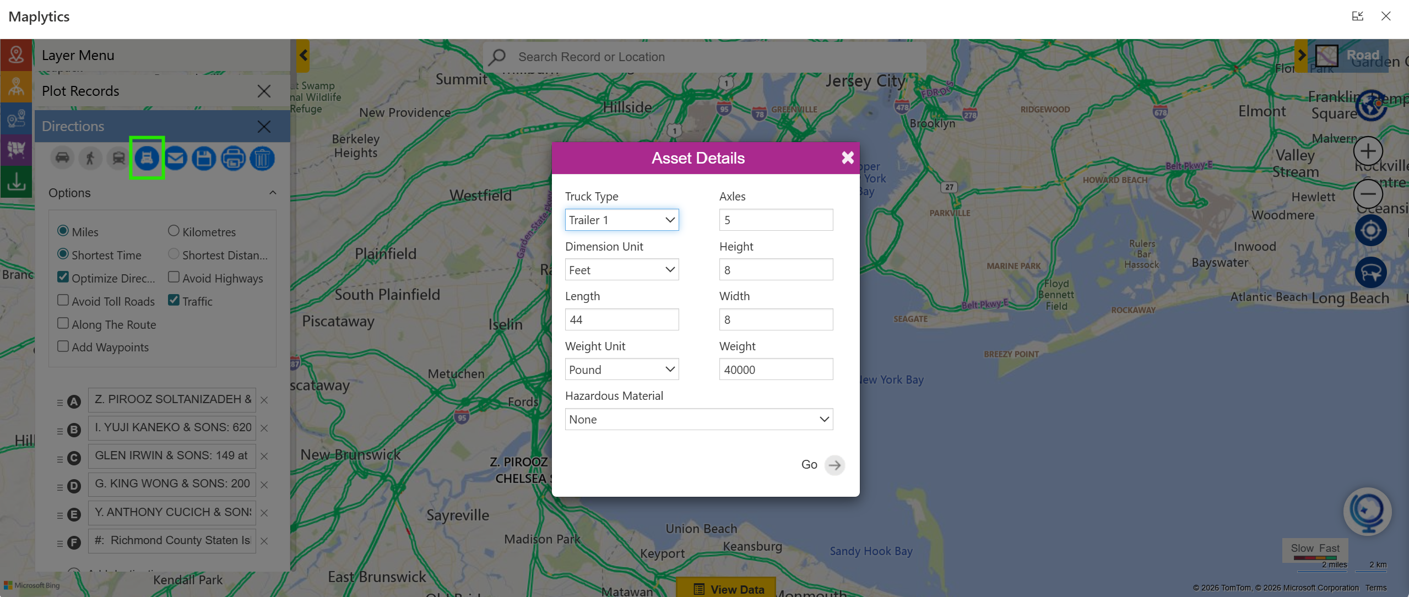Zoom in using the plus map control
Image resolution: width=1409 pixels, height=597 pixels.
[1368, 150]
